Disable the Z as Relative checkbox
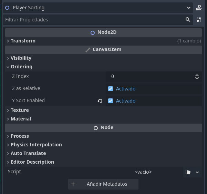The image size is (207, 194). coord(111,89)
